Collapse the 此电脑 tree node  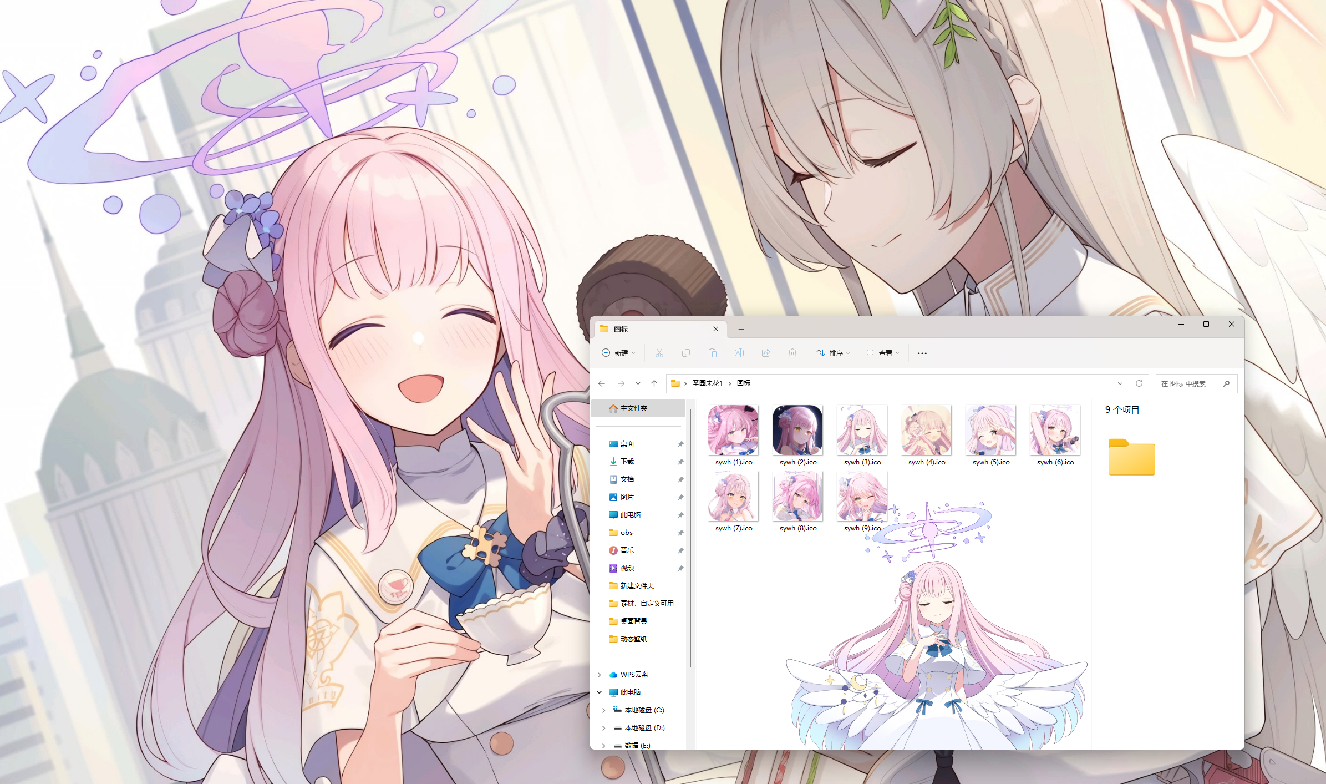(x=600, y=692)
